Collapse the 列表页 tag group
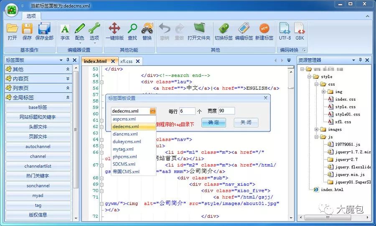Viewport: 376px width, 226px height. point(68,88)
